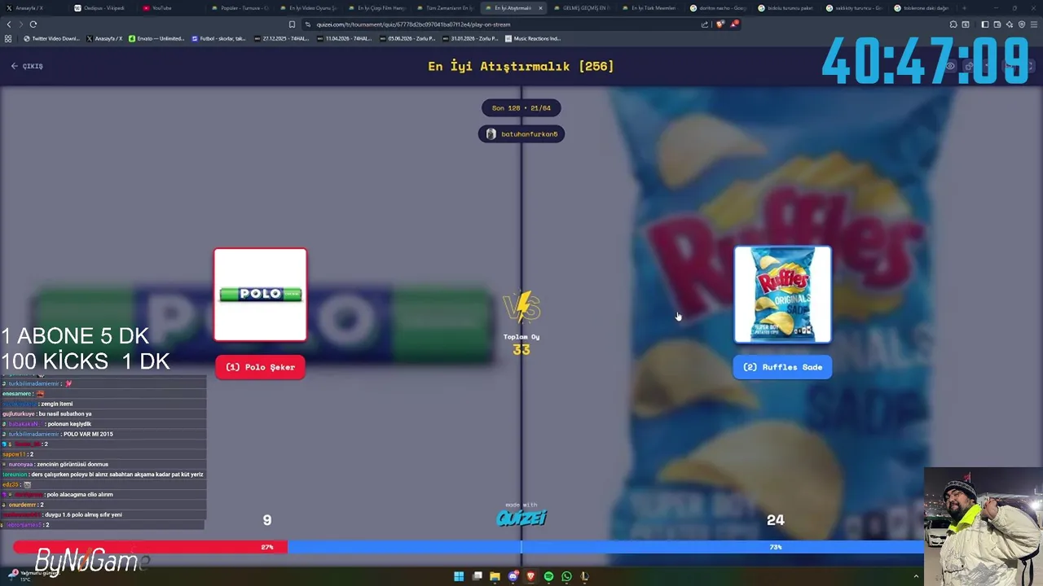Open the bookmarks bar apps grid icon
Screen dimensions: 1043x586
[8, 38]
